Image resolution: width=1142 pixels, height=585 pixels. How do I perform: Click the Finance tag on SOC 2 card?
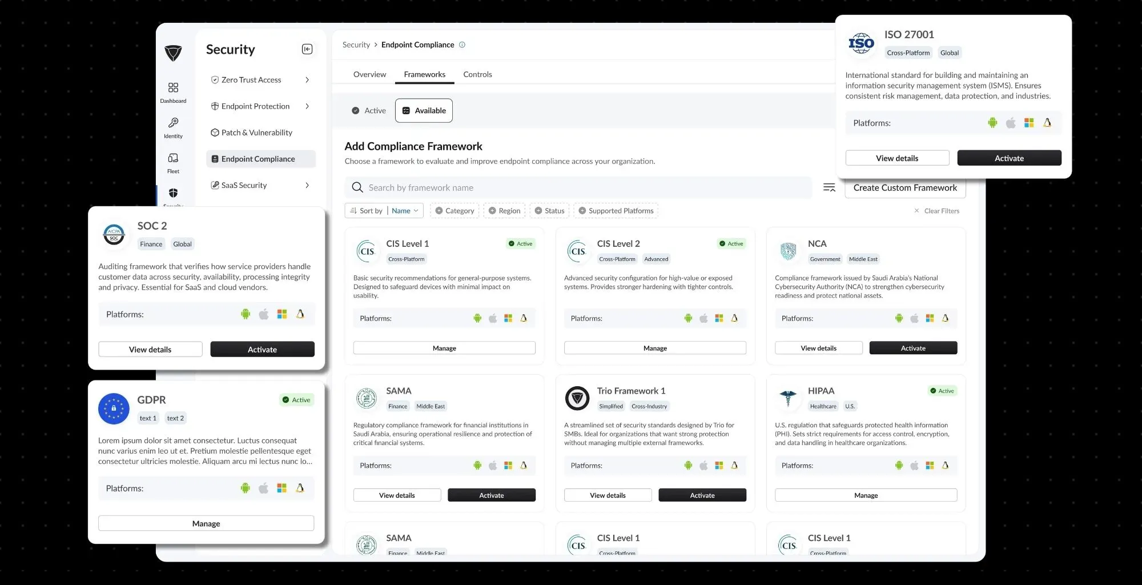coord(151,244)
